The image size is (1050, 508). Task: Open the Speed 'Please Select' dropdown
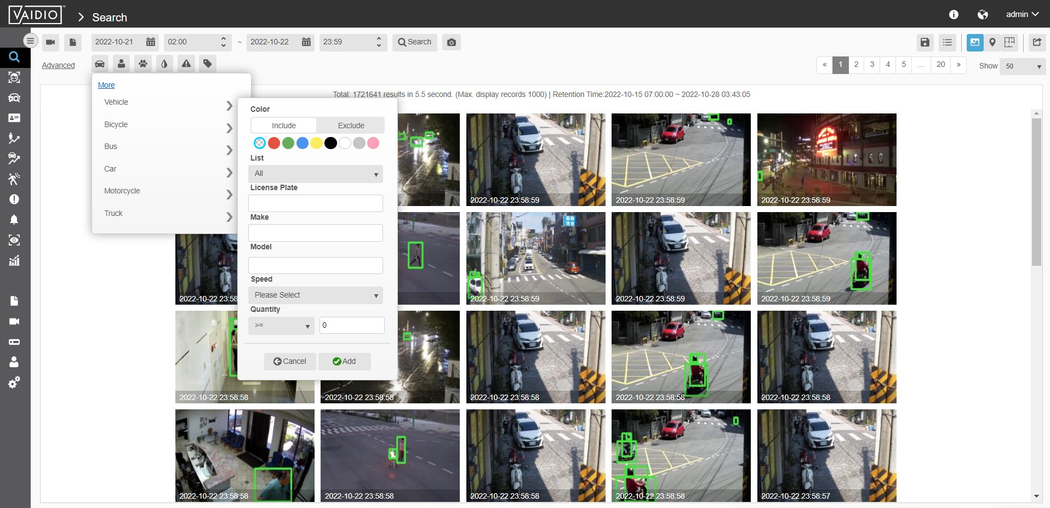coord(316,295)
